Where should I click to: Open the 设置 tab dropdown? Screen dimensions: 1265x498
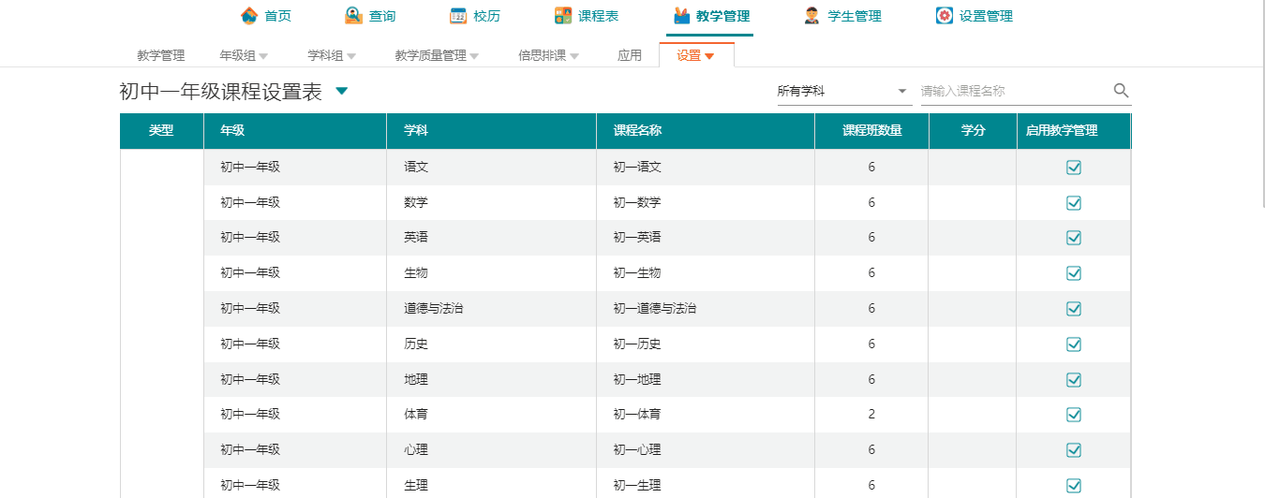[696, 55]
